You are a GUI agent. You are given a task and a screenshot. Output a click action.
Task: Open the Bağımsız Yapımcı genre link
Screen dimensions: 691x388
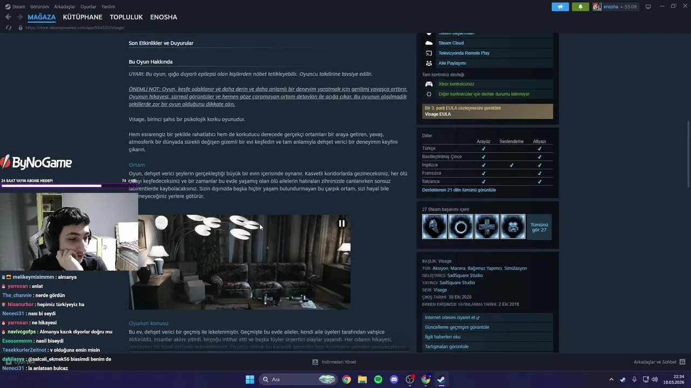click(x=485, y=268)
